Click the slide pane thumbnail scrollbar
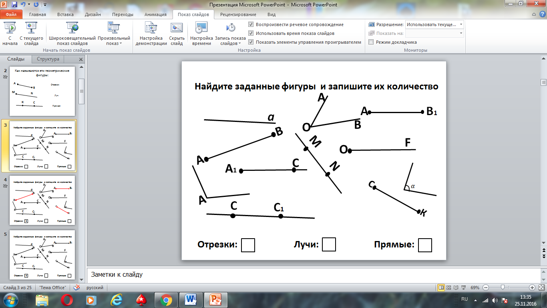Image resolution: width=547 pixels, height=308 pixels. tap(81, 91)
